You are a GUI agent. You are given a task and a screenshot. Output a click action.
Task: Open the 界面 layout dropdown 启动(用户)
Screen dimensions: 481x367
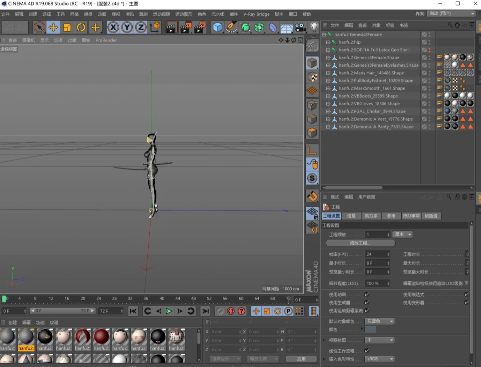coord(451,13)
